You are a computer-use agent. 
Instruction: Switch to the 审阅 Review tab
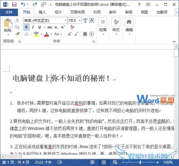click(129, 12)
